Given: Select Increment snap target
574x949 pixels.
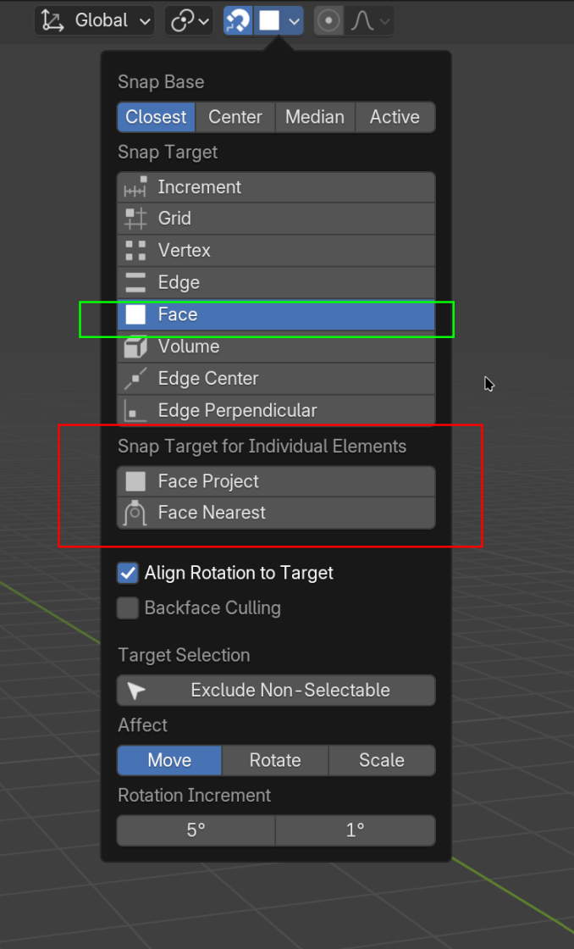Looking at the screenshot, I should pyautogui.click(x=276, y=187).
